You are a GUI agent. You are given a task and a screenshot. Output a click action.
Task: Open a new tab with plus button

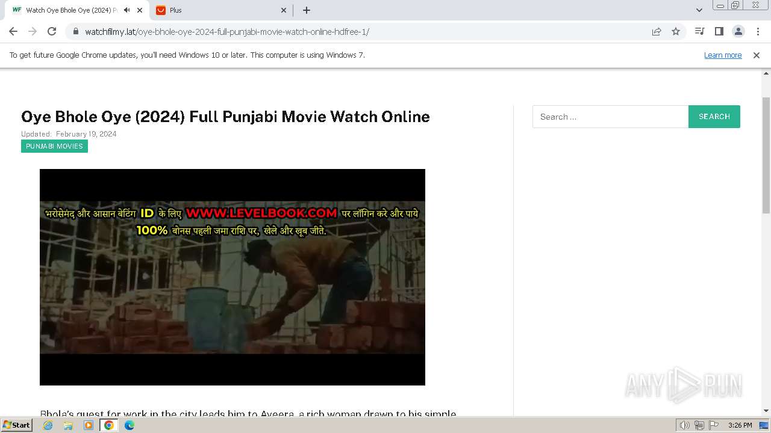pos(307,10)
